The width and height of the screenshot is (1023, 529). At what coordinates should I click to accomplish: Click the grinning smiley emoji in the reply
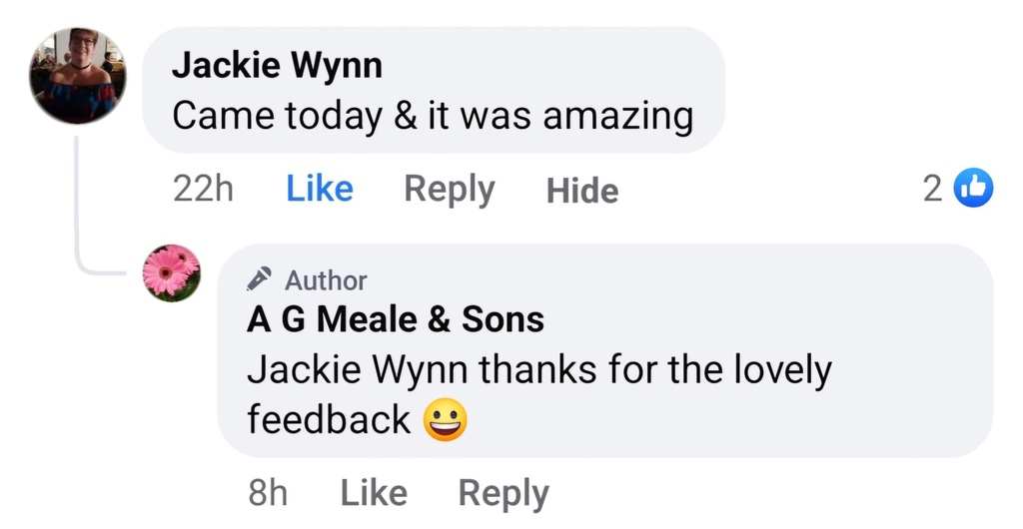(446, 420)
